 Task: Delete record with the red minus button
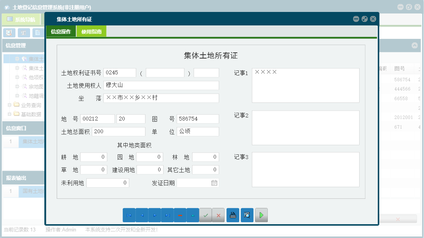(180, 215)
